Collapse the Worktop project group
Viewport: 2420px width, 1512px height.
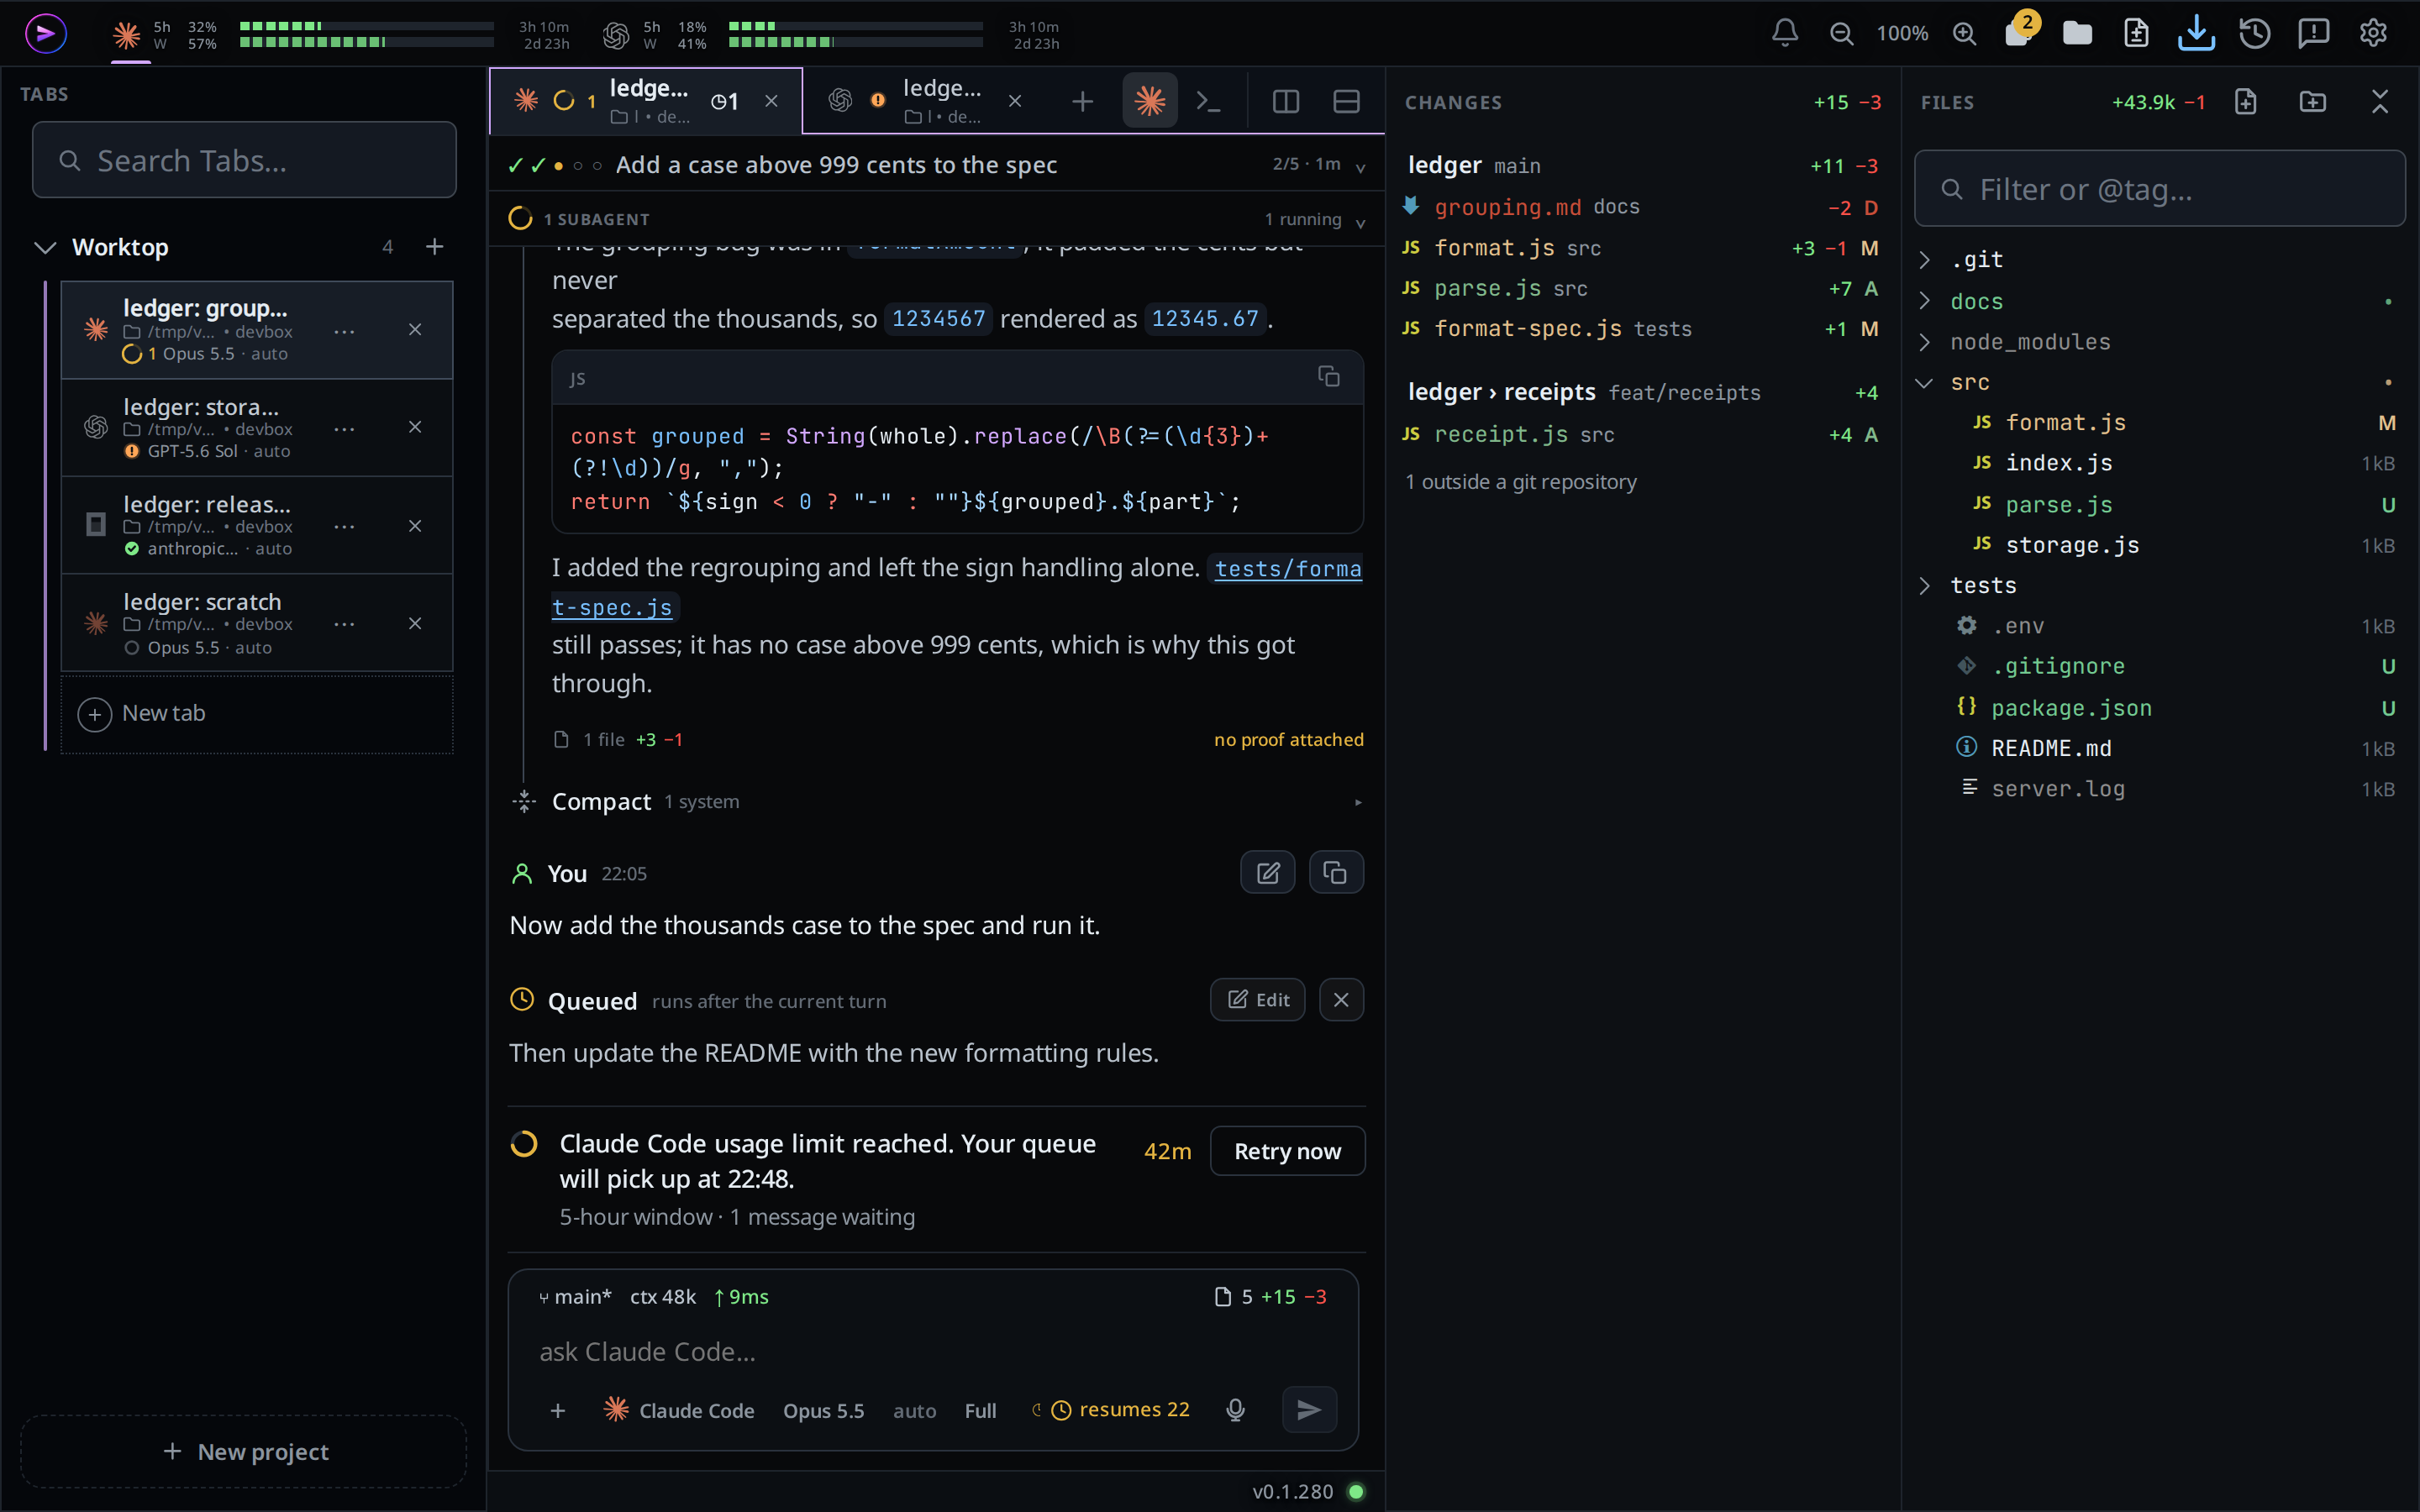point(46,247)
